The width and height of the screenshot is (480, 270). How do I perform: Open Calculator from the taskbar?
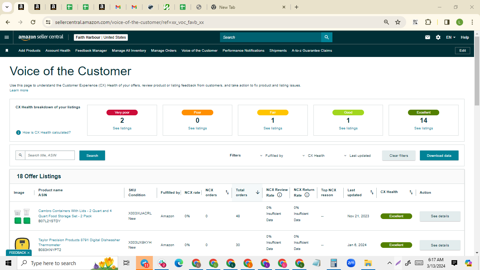333,263
